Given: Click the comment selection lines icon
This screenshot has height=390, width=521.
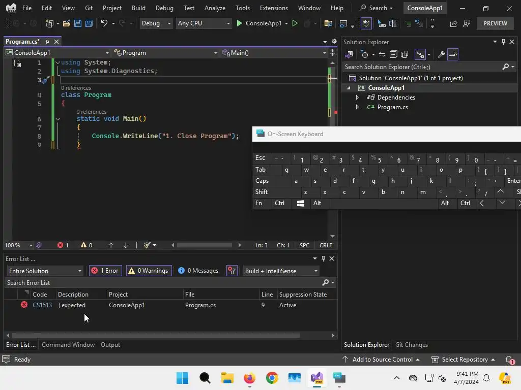Looking at the screenshot, I should point(408,23).
